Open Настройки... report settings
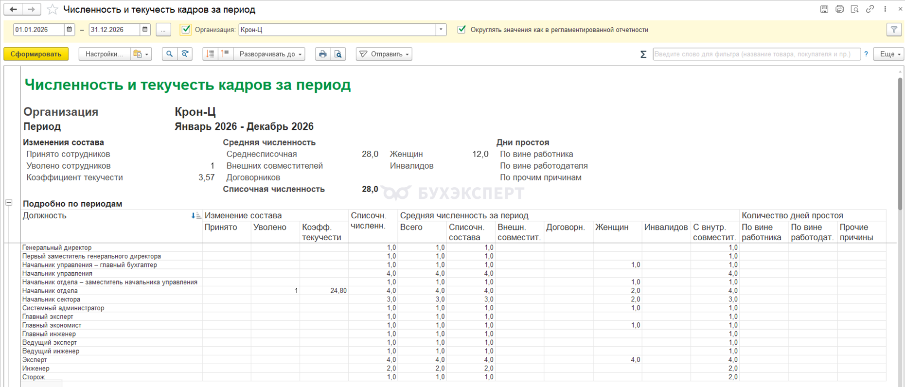Viewport: 905px width, 387px height. coord(104,54)
